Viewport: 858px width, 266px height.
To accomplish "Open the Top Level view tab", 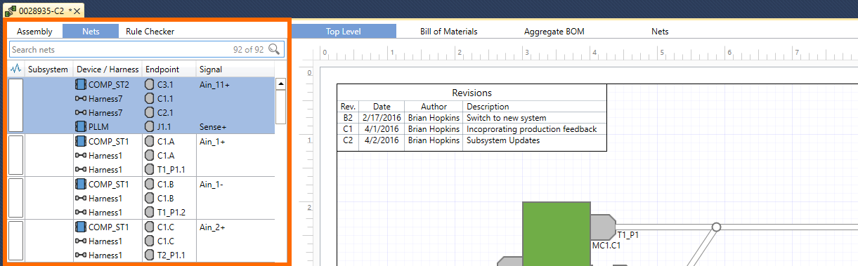I will point(344,32).
